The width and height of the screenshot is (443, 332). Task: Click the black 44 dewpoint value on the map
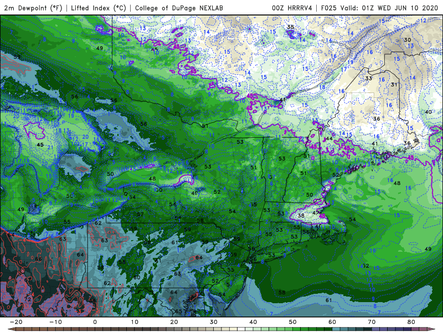[x=329, y=139]
